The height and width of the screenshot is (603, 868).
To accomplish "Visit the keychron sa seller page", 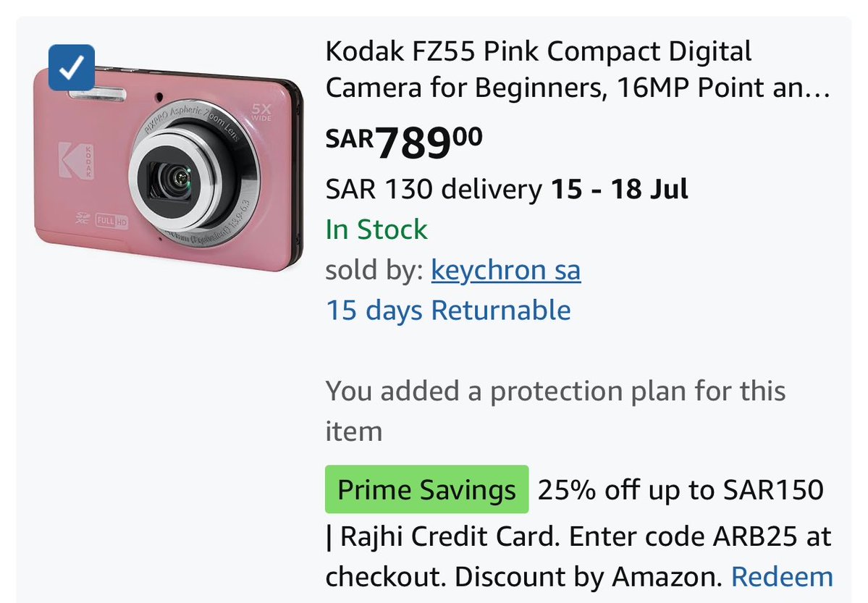I will (x=506, y=270).
